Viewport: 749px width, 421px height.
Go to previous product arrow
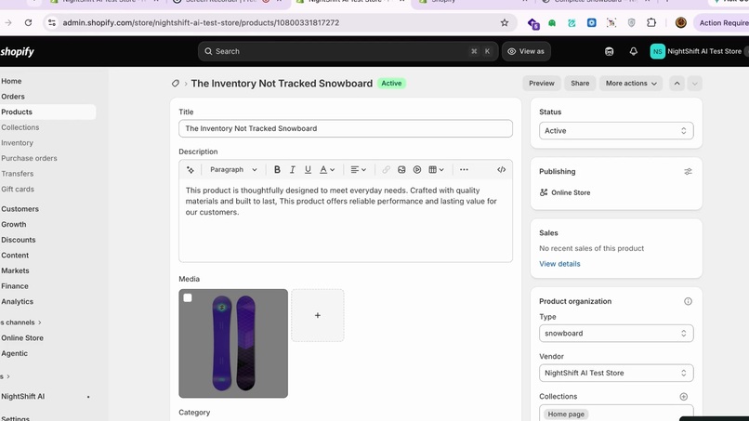click(x=677, y=83)
